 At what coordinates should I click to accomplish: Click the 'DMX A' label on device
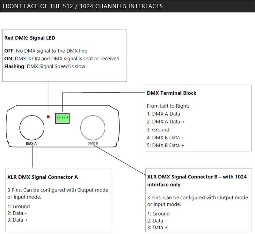pyautogui.click(x=31, y=143)
